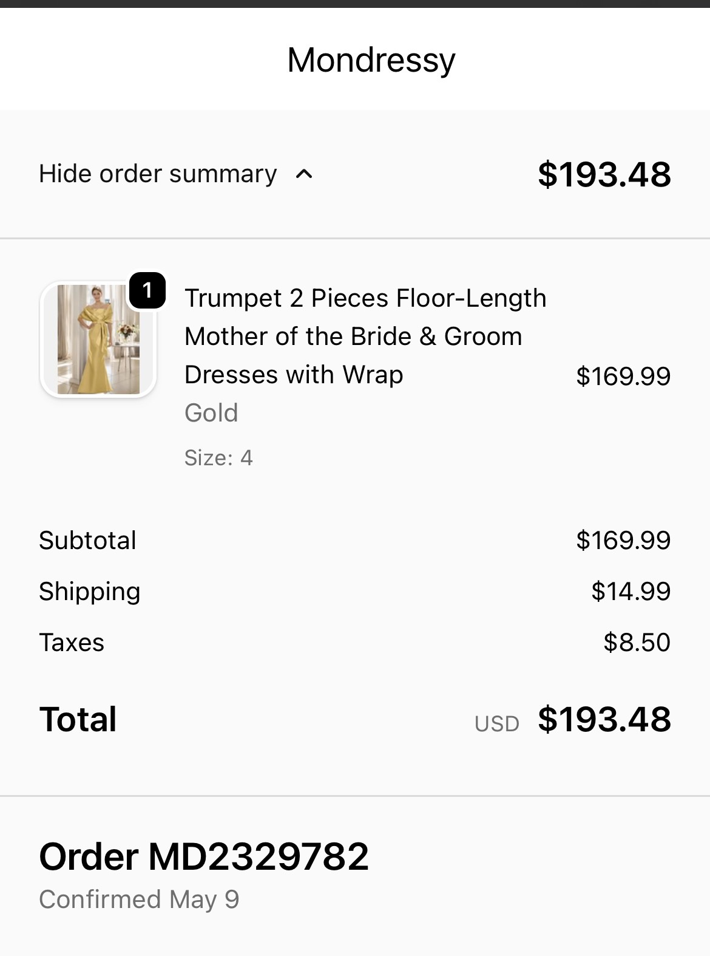This screenshot has width=710, height=956.
Task: Click the Confirmed May 9 status text
Action: (x=139, y=900)
